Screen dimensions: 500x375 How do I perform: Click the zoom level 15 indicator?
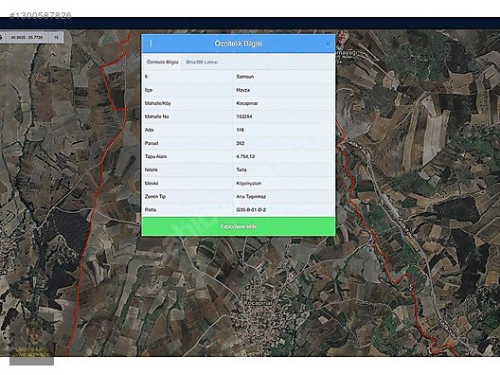(56, 37)
